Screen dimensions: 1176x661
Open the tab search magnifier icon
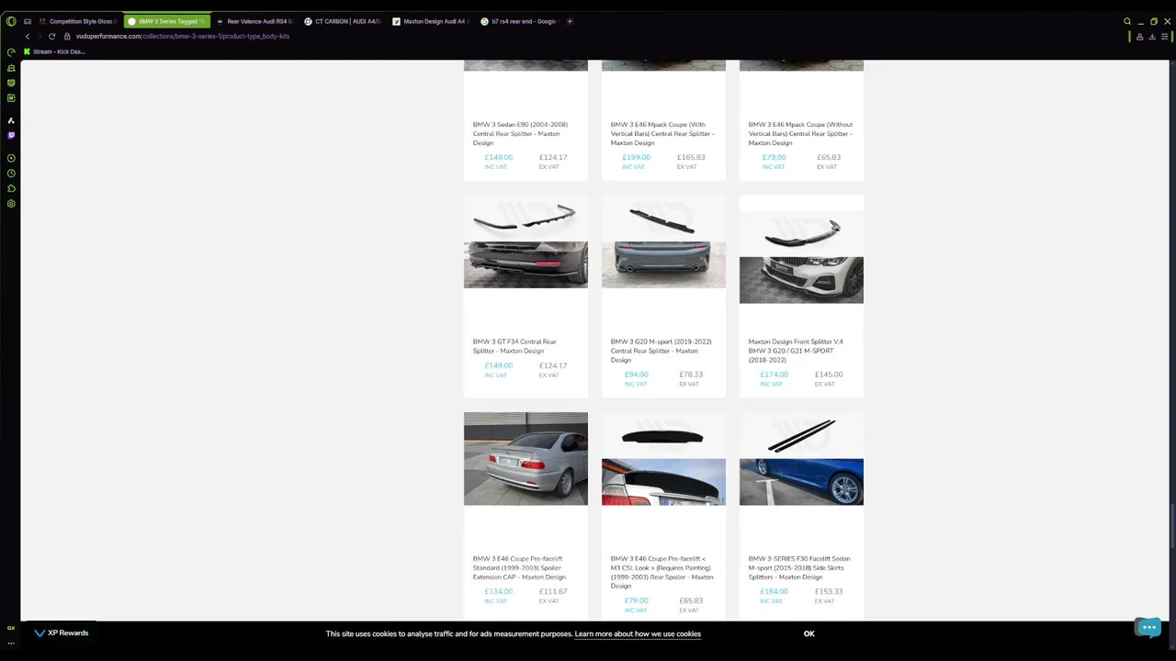tap(1127, 21)
